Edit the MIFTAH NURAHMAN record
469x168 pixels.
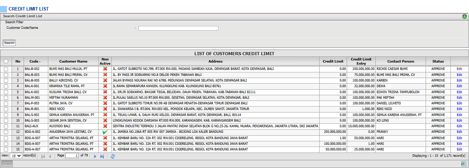pos(459,98)
